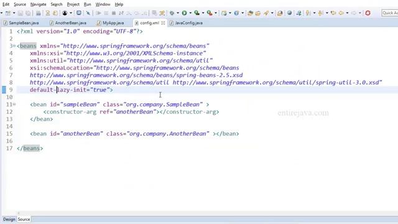
Task: Click the Terminate debug icon
Action: click(x=114, y=13)
